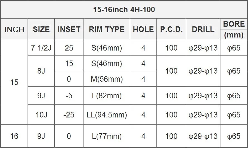
Task: Select the 7 1/2J size cell
Action: click(x=41, y=48)
